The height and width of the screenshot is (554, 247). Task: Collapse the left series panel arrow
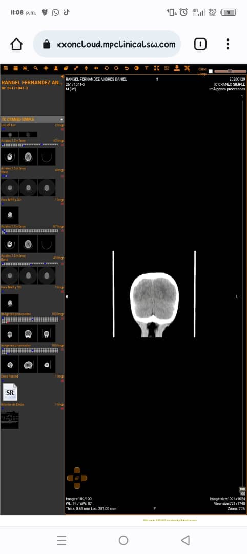[x=63, y=76]
